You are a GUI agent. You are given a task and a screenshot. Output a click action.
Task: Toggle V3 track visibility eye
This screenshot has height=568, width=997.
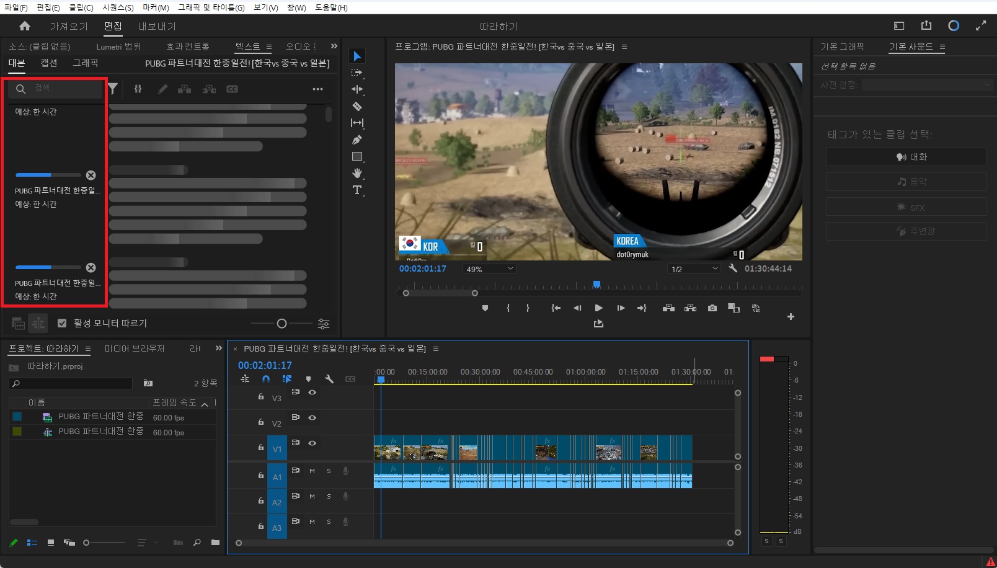[x=312, y=392]
